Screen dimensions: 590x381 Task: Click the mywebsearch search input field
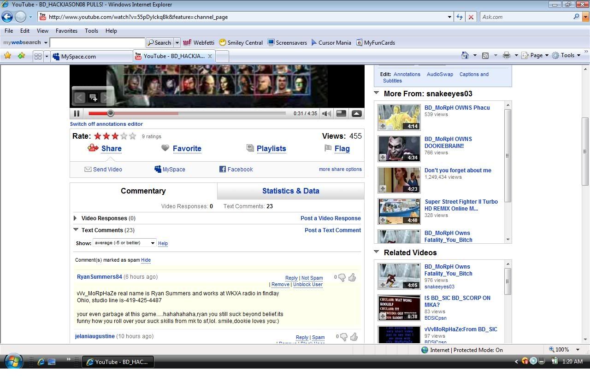pyautogui.click(x=97, y=42)
